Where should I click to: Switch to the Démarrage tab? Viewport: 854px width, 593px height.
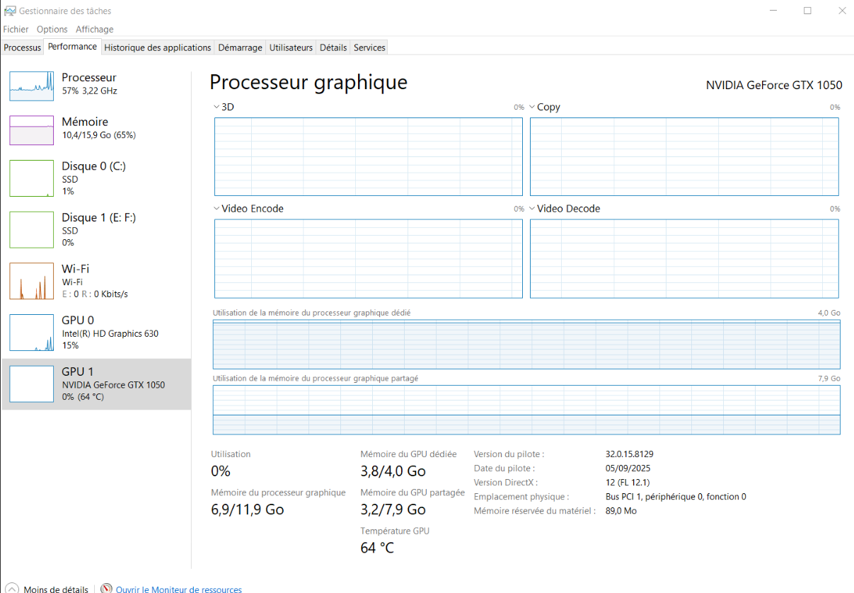(x=240, y=47)
